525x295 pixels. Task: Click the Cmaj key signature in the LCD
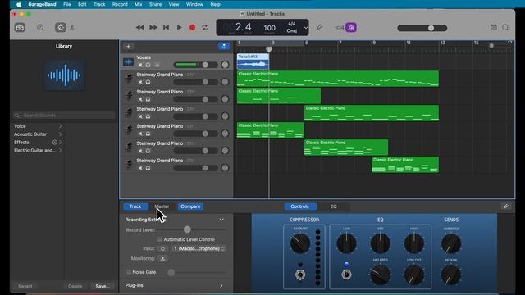292,31
